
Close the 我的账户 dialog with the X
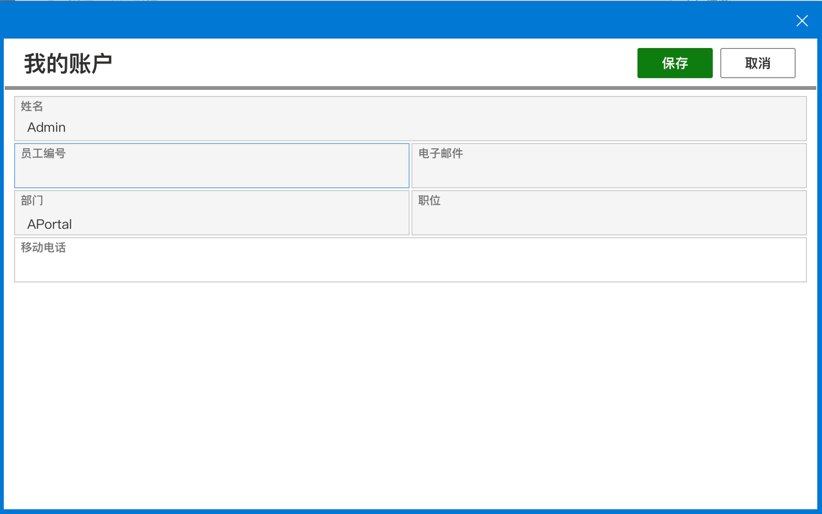click(802, 20)
